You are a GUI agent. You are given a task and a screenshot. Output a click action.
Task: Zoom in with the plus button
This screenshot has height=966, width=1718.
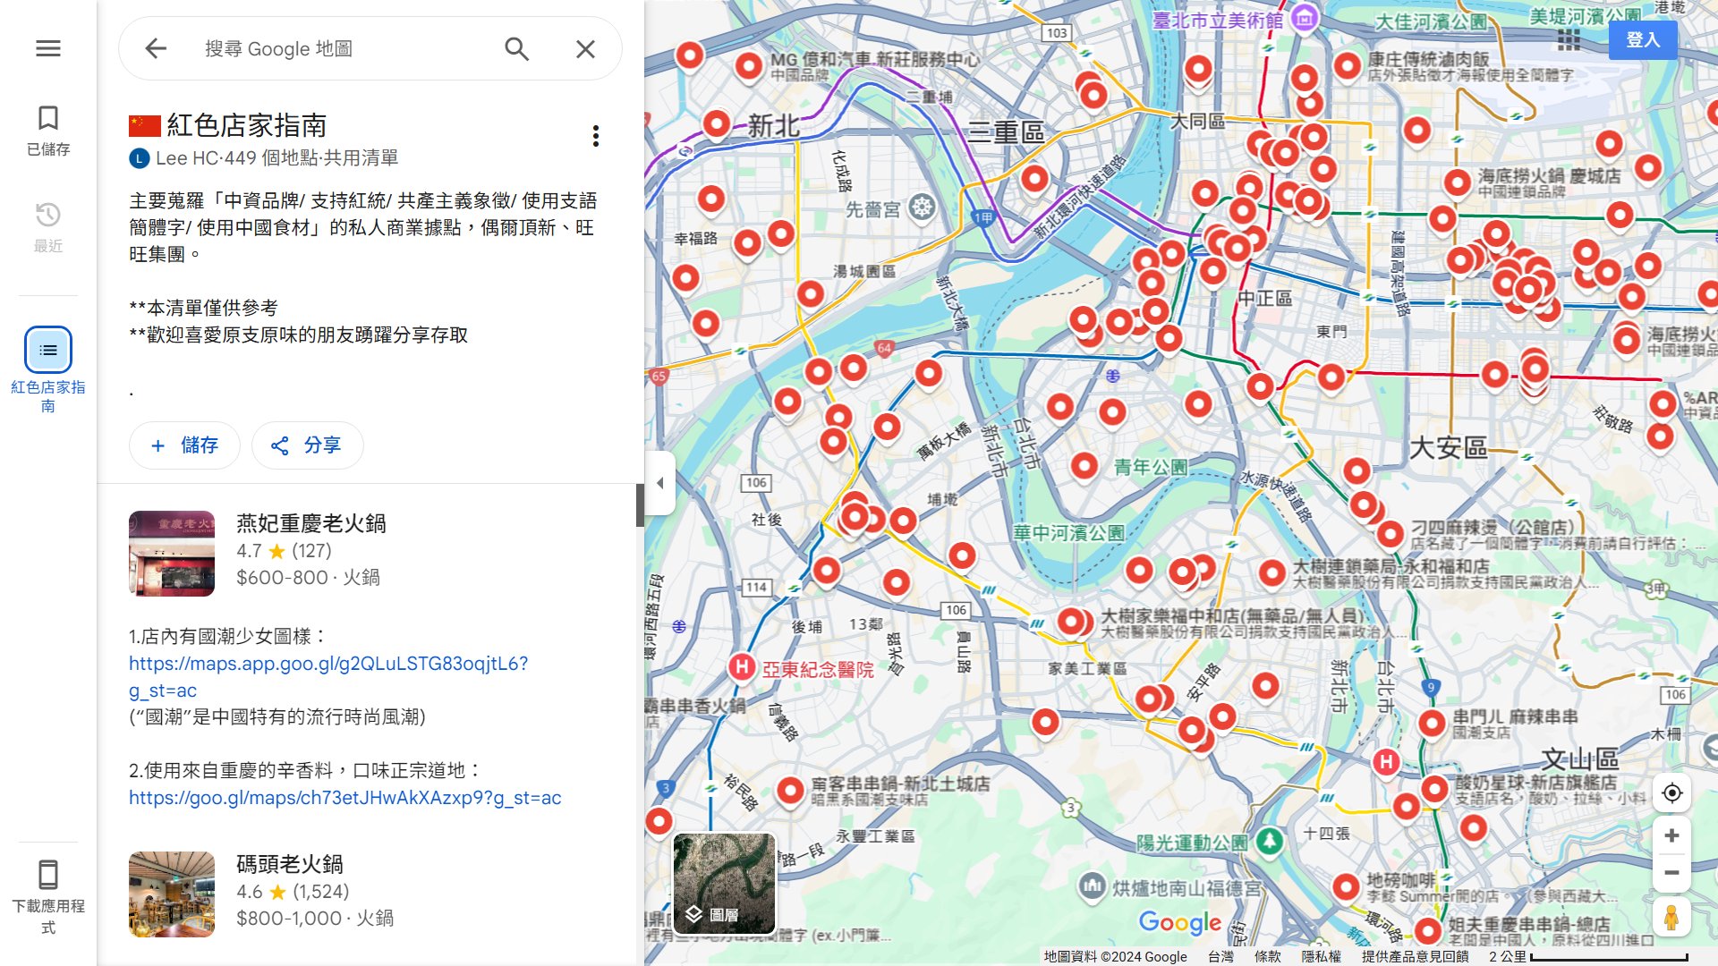point(1671,835)
